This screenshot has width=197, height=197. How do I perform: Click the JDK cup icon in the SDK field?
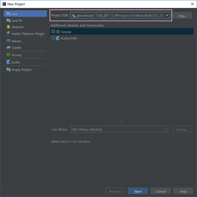(74, 16)
